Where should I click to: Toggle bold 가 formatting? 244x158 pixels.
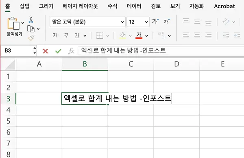pos(55,35)
